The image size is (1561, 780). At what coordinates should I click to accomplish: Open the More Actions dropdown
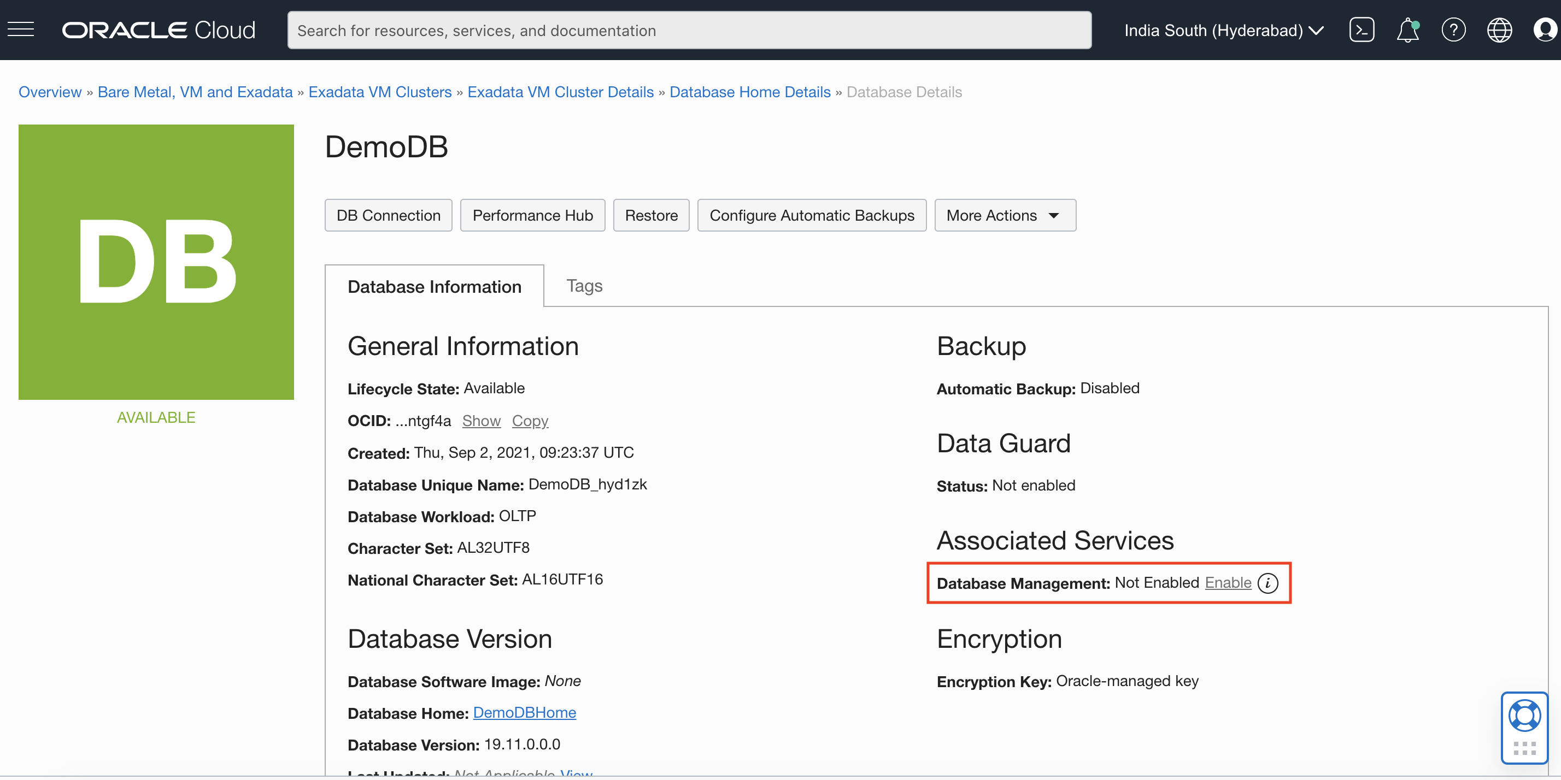click(x=1005, y=215)
